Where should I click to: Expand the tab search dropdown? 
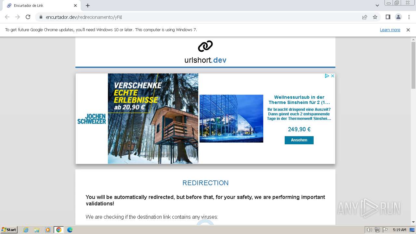point(377,6)
